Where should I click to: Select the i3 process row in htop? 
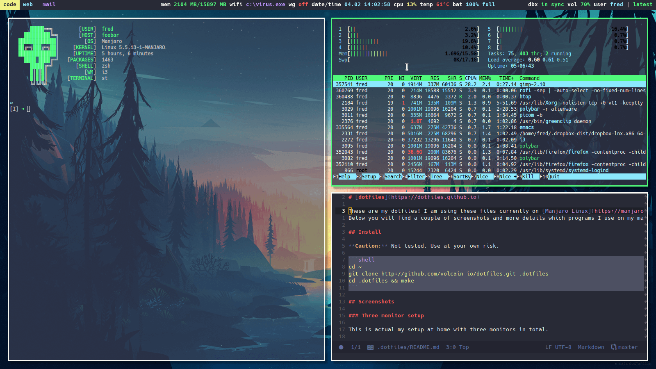489,140
